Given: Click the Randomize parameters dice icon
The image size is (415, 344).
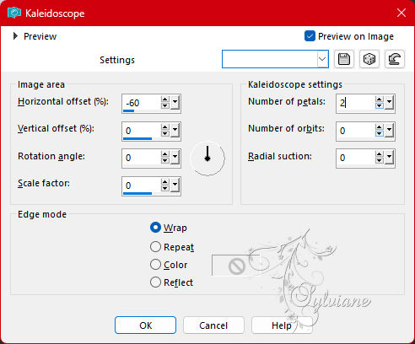Looking at the screenshot, I should tap(369, 59).
